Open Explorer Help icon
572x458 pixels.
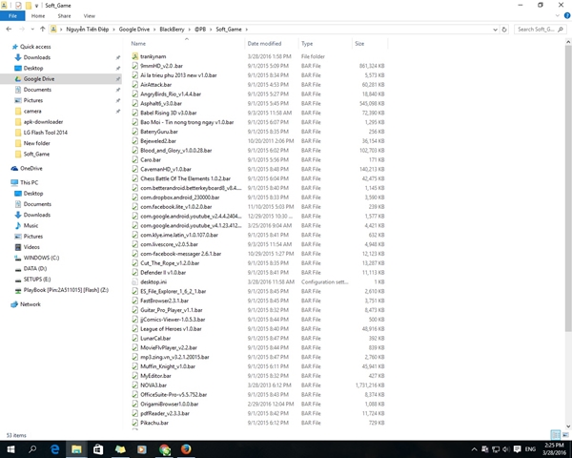(x=567, y=15)
